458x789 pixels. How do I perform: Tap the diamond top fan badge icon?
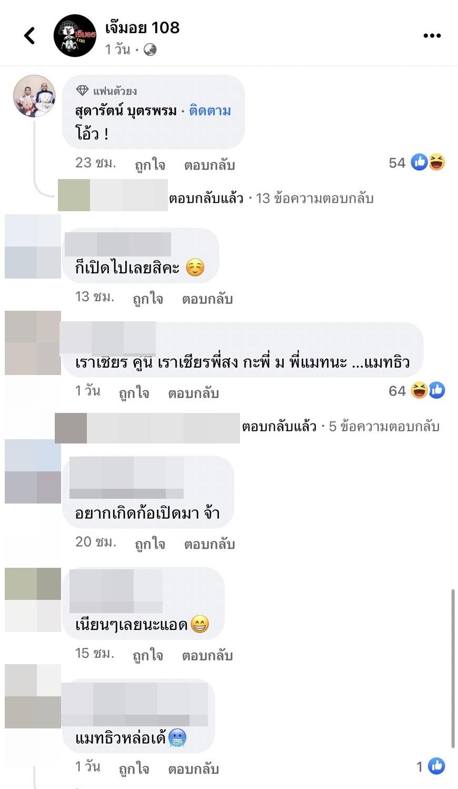coord(82,91)
